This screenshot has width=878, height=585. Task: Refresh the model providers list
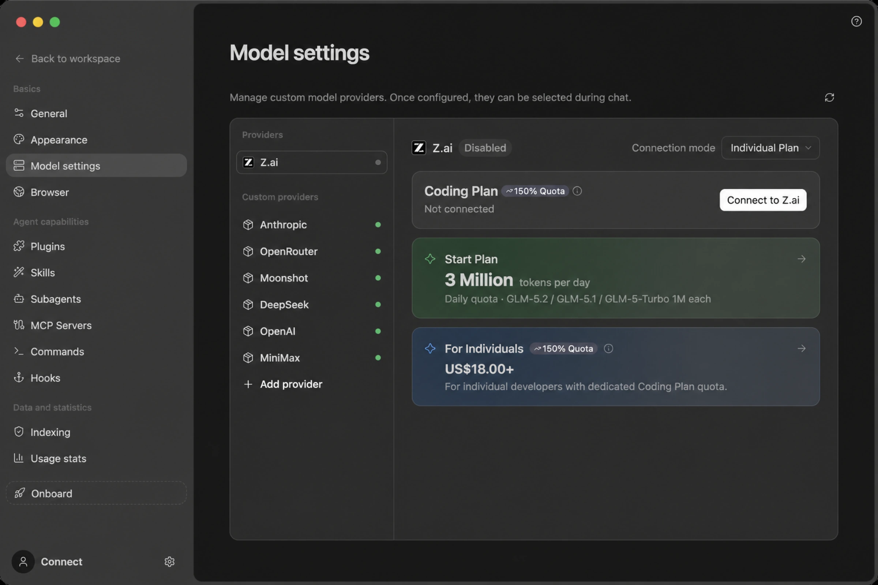(829, 97)
